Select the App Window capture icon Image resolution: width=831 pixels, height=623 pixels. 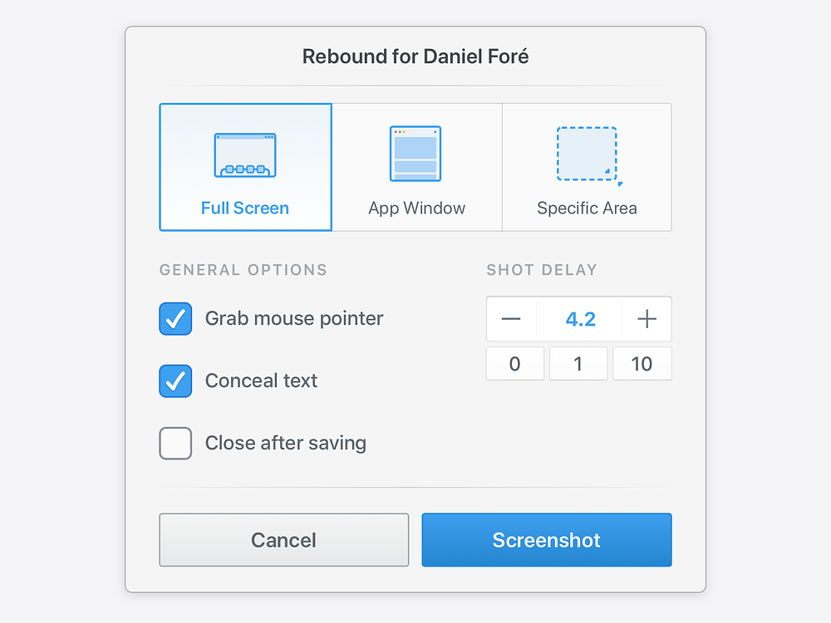coord(416,154)
